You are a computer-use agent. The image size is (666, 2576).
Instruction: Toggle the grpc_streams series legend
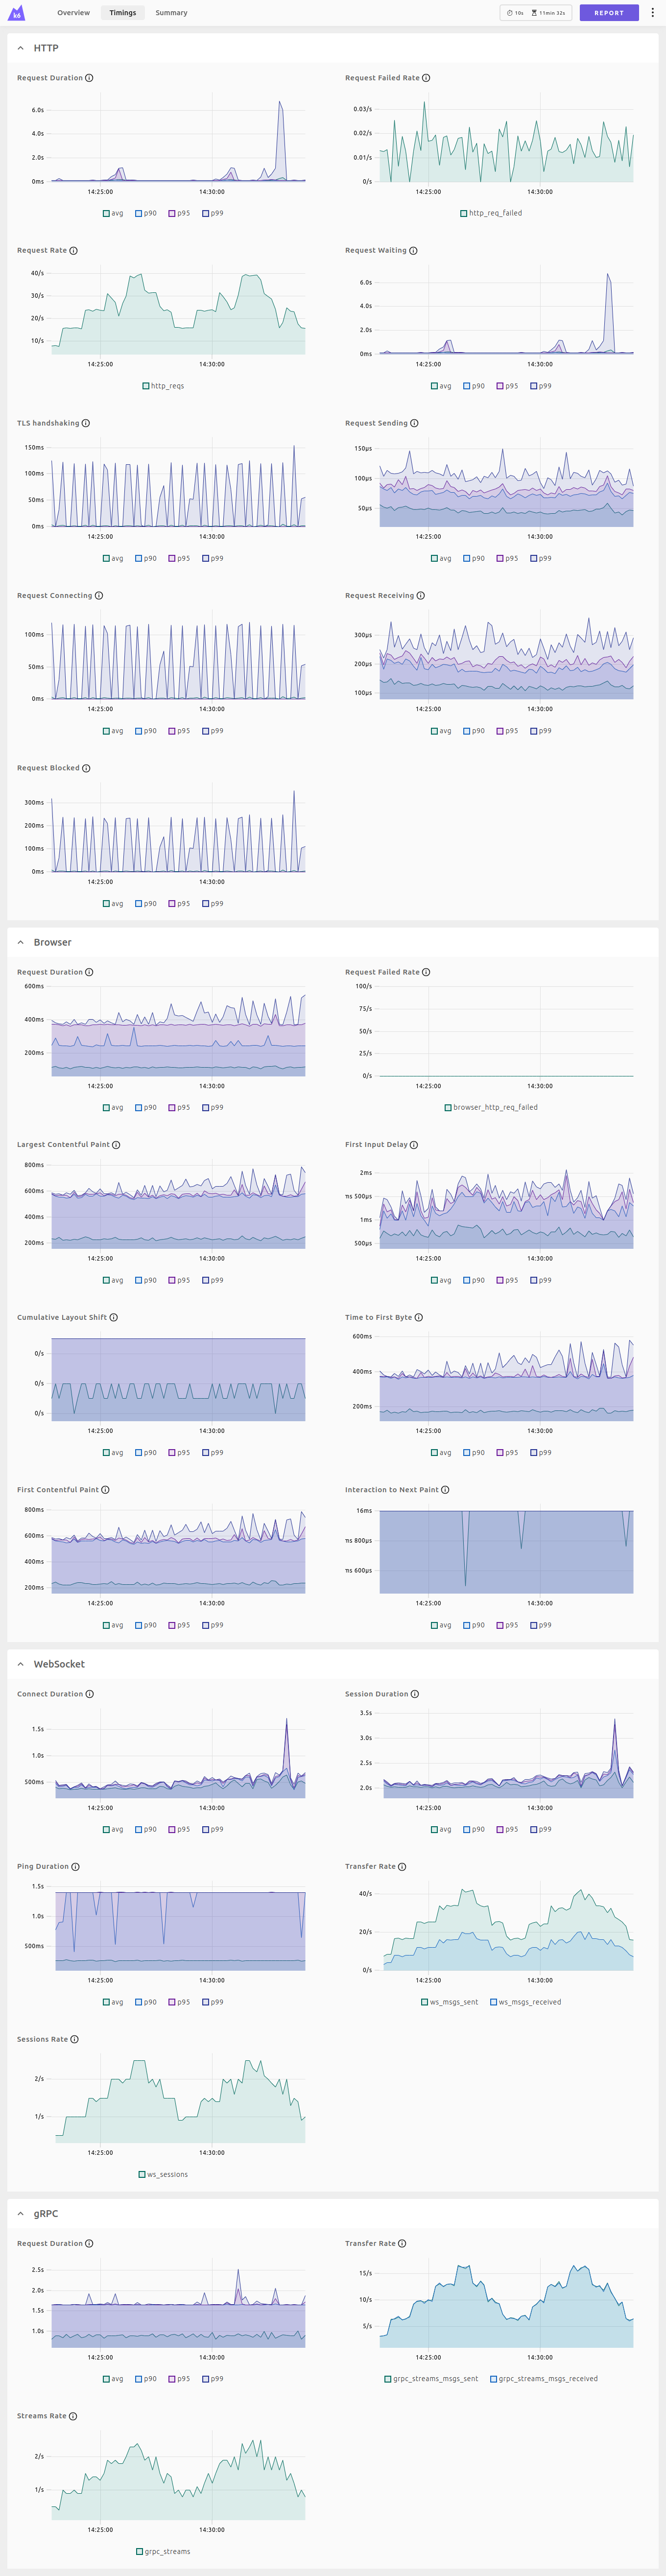click(x=163, y=2551)
